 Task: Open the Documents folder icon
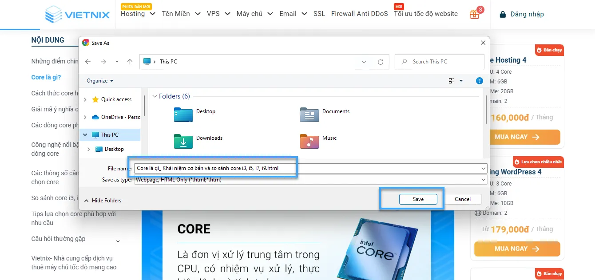[309, 114]
